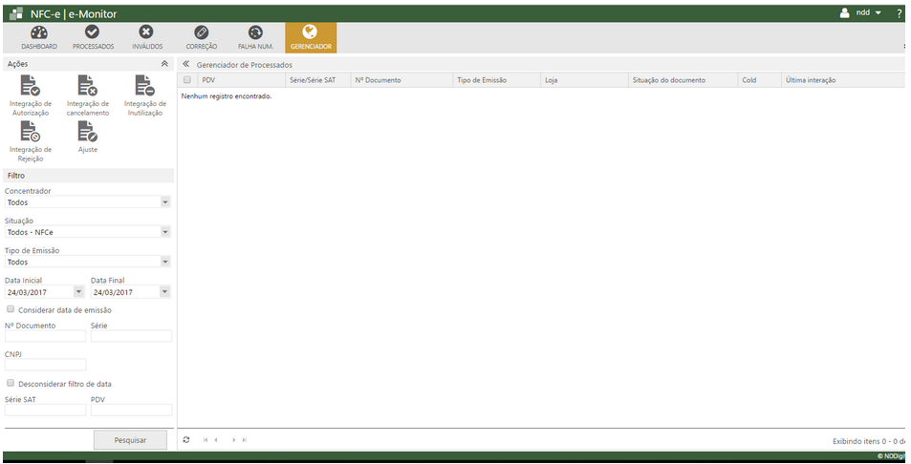Viewport: 911px width, 464px height.
Task: Click Integração de Autorização action
Action: [30, 95]
